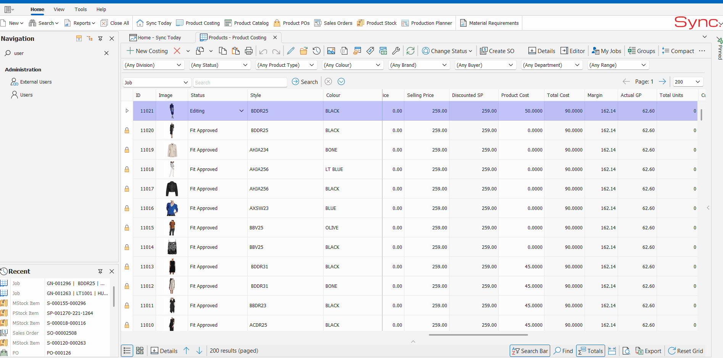Switch to Home - Sync Today tab
Image resolution: width=723 pixels, height=358 pixels.
pos(155,37)
